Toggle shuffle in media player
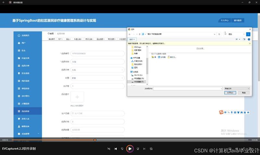 (x=109, y=149)
